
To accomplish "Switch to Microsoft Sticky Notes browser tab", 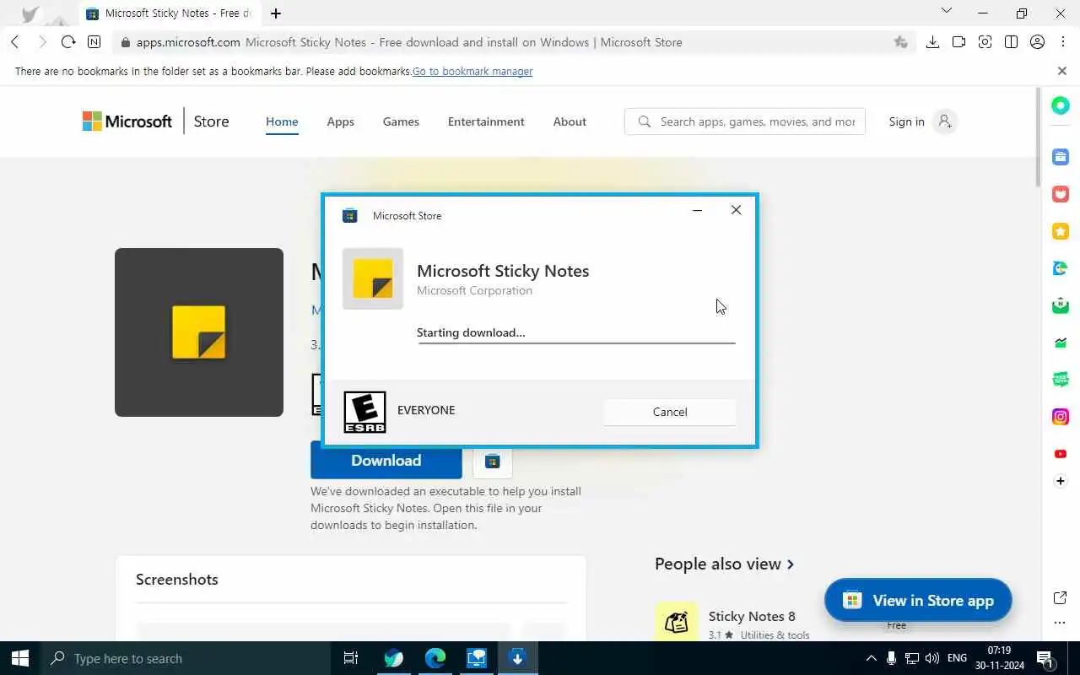I will [x=169, y=13].
